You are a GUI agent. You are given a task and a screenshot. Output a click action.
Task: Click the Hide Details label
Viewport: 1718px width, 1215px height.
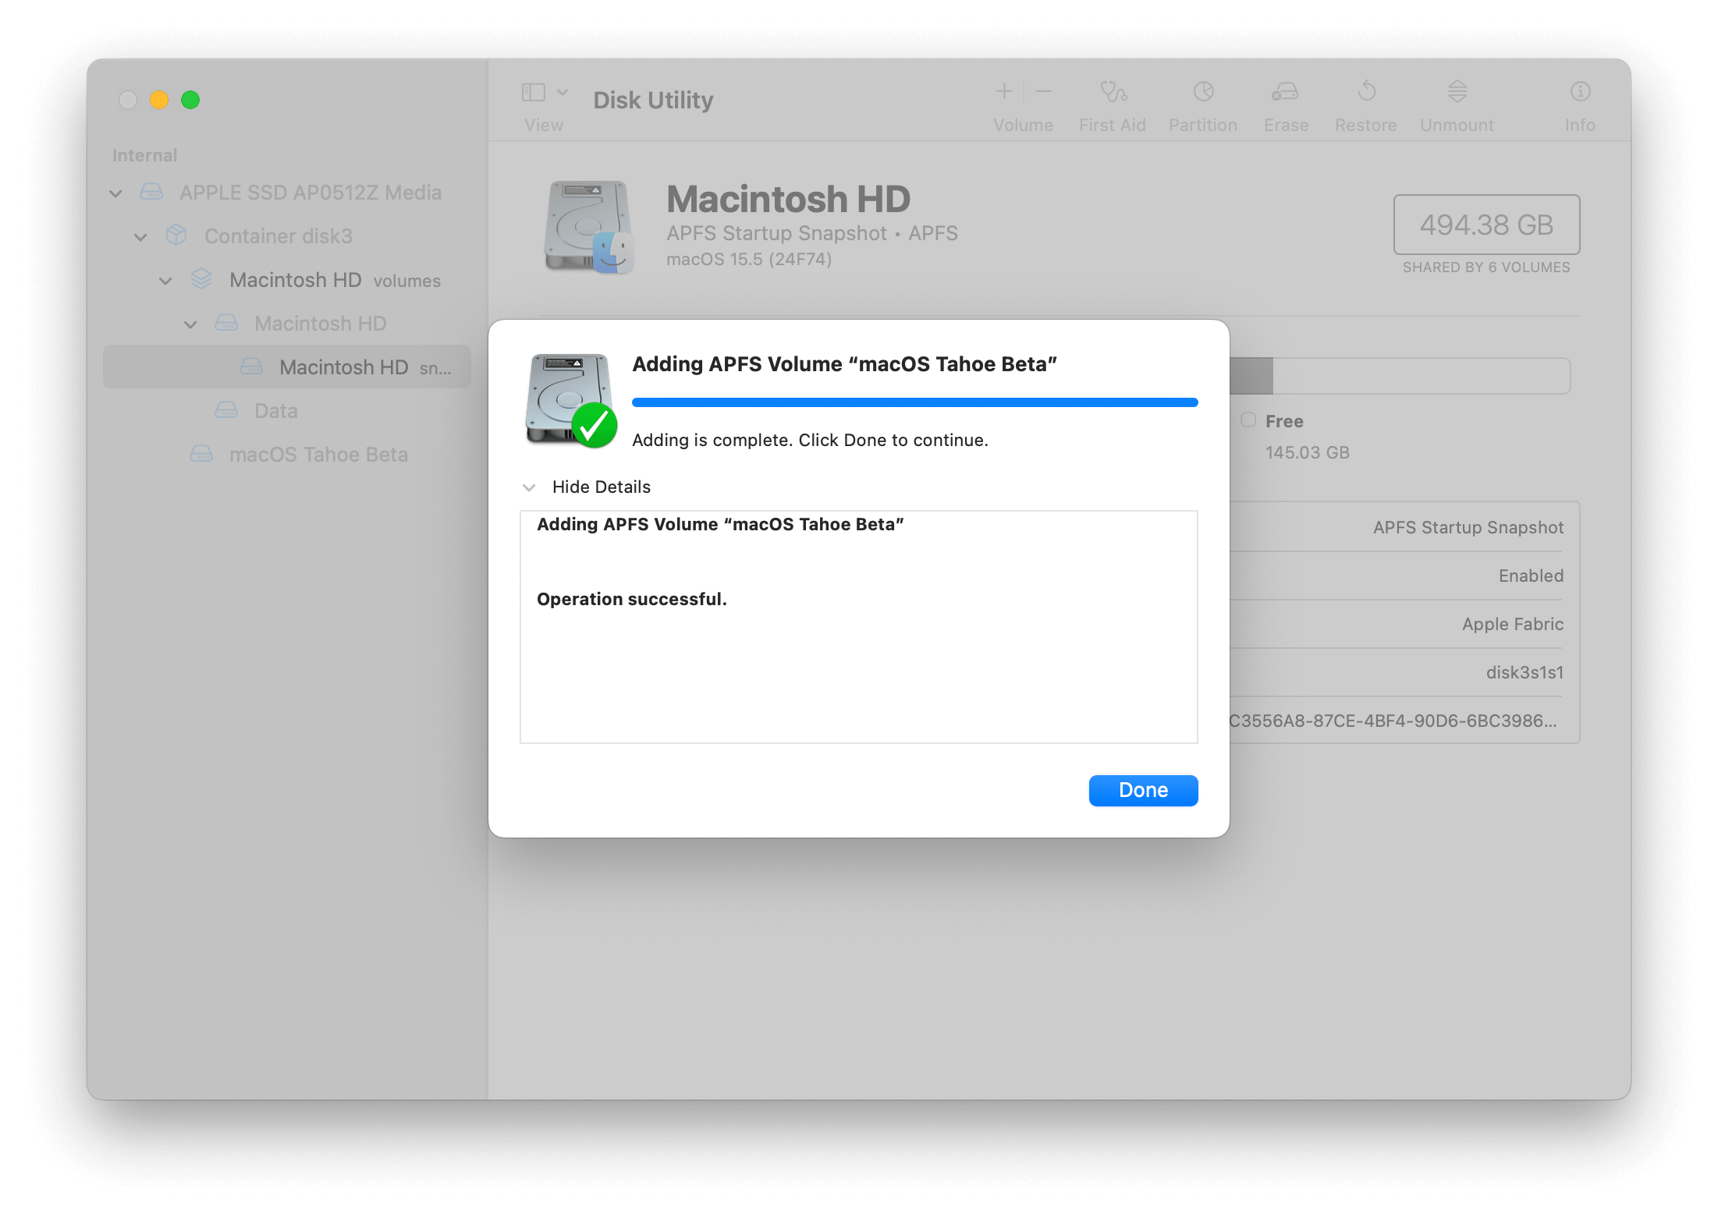point(602,487)
